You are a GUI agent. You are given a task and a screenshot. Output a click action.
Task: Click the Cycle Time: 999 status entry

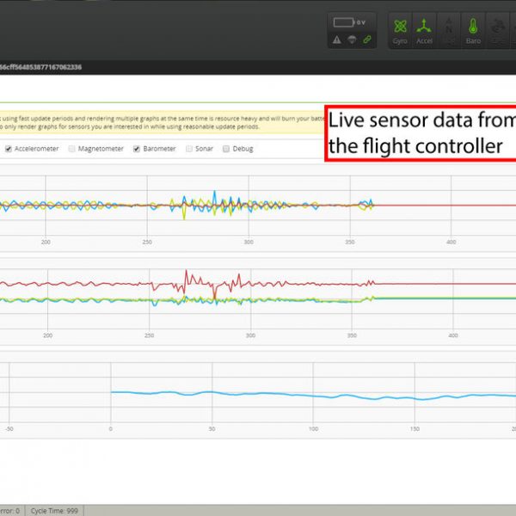[54, 511]
